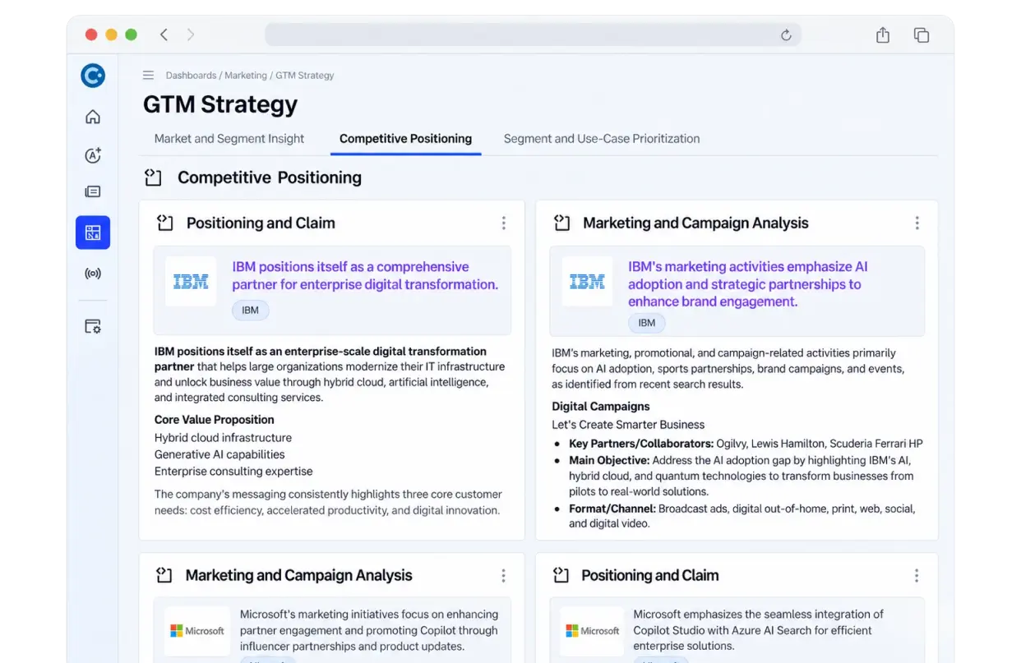
Task: Open options menu for IBM Marketing and Campaign Analysis card
Action: [917, 223]
